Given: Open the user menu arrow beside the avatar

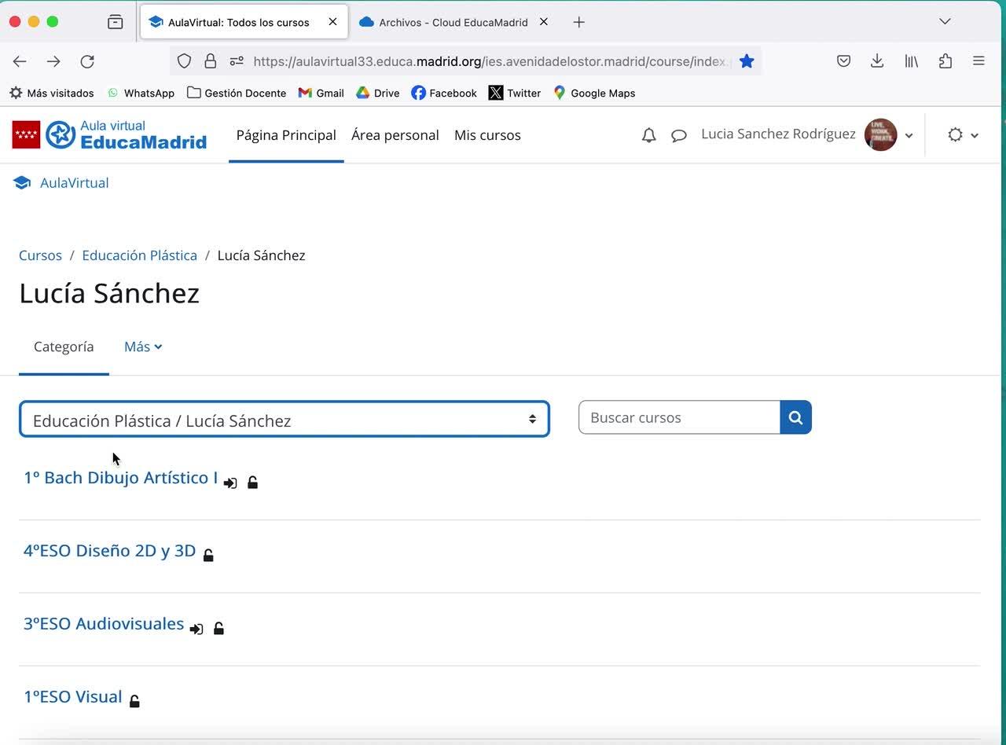Looking at the screenshot, I should (x=909, y=135).
